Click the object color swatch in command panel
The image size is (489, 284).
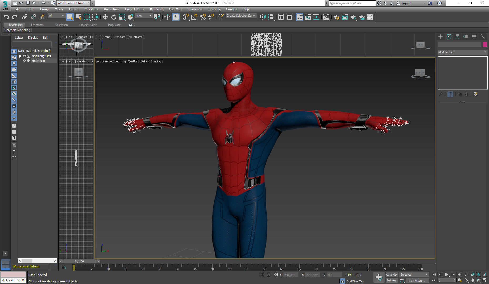[x=485, y=44]
